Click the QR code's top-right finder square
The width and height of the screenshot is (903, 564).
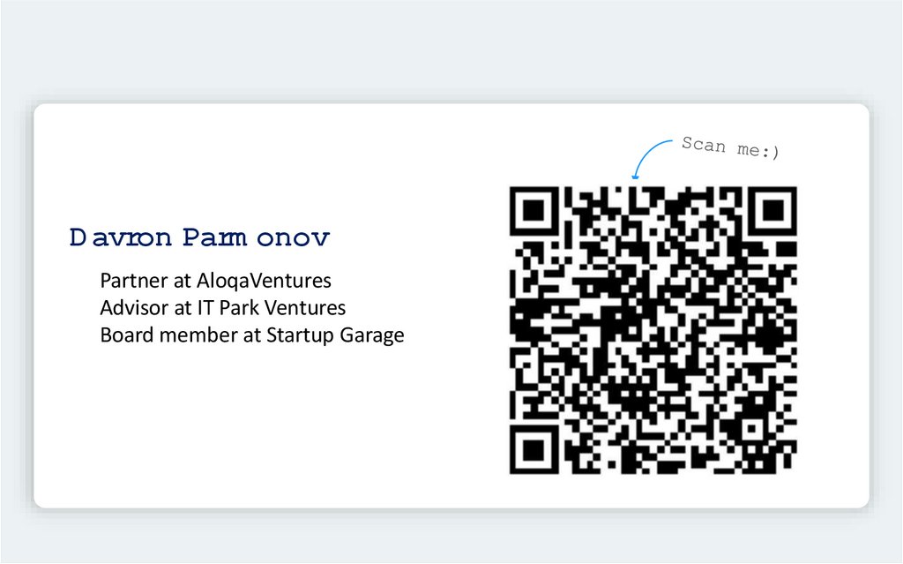[x=773, y=209]
